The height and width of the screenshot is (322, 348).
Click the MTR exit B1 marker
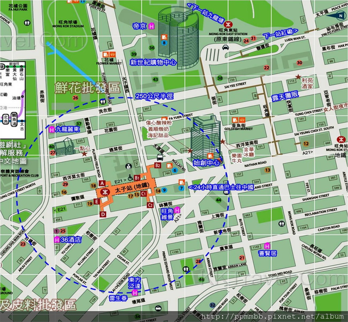pos(137,177)
